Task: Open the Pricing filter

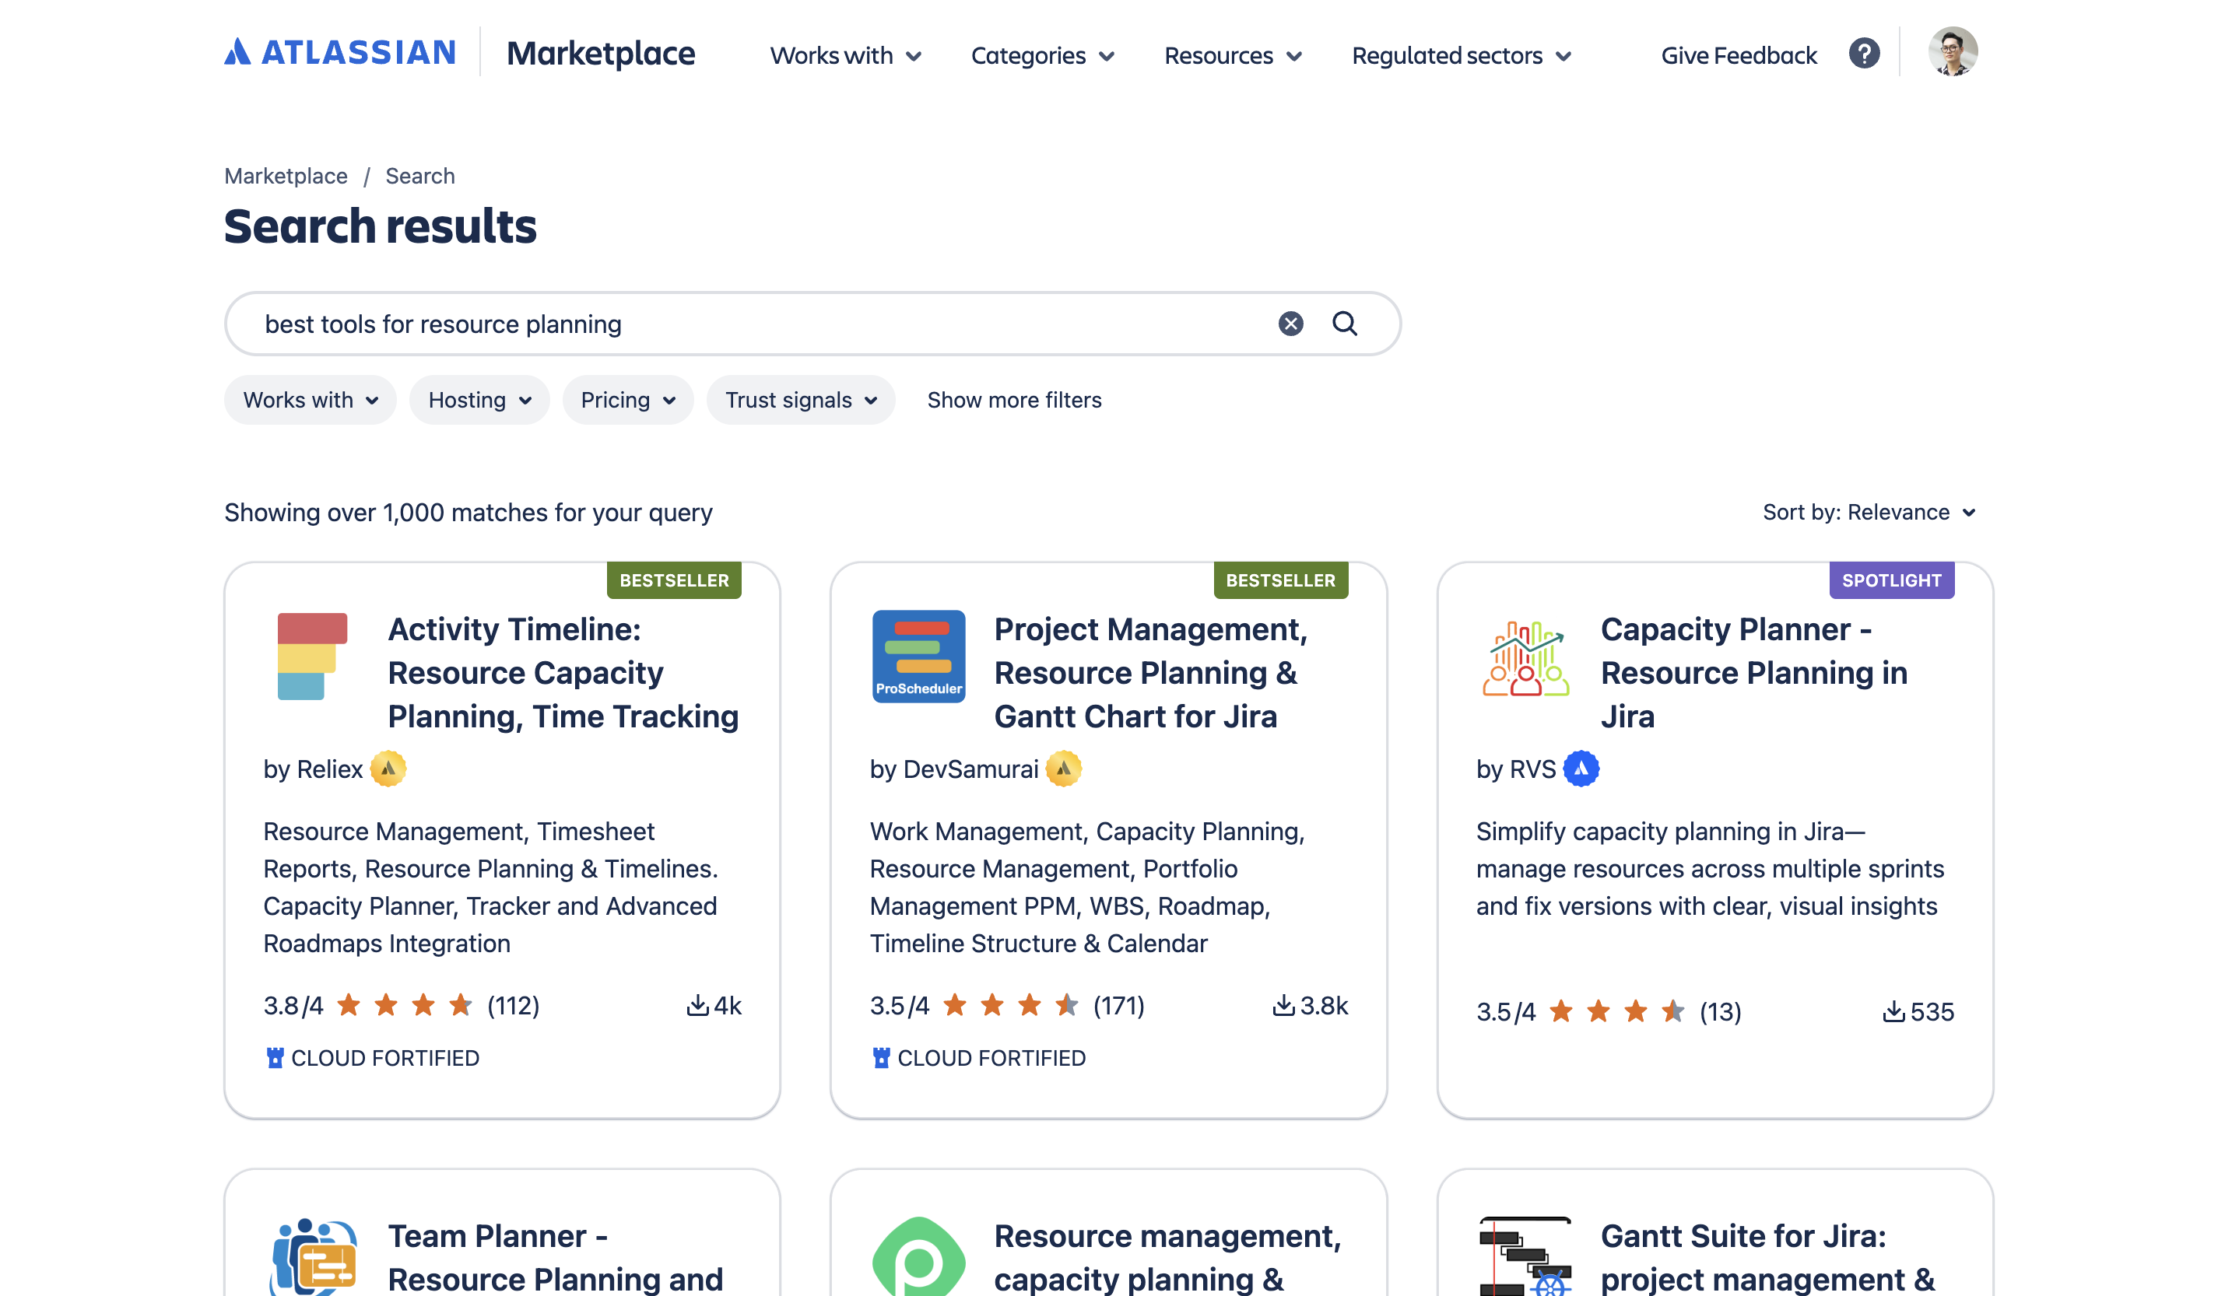Action: pos(627,399)
